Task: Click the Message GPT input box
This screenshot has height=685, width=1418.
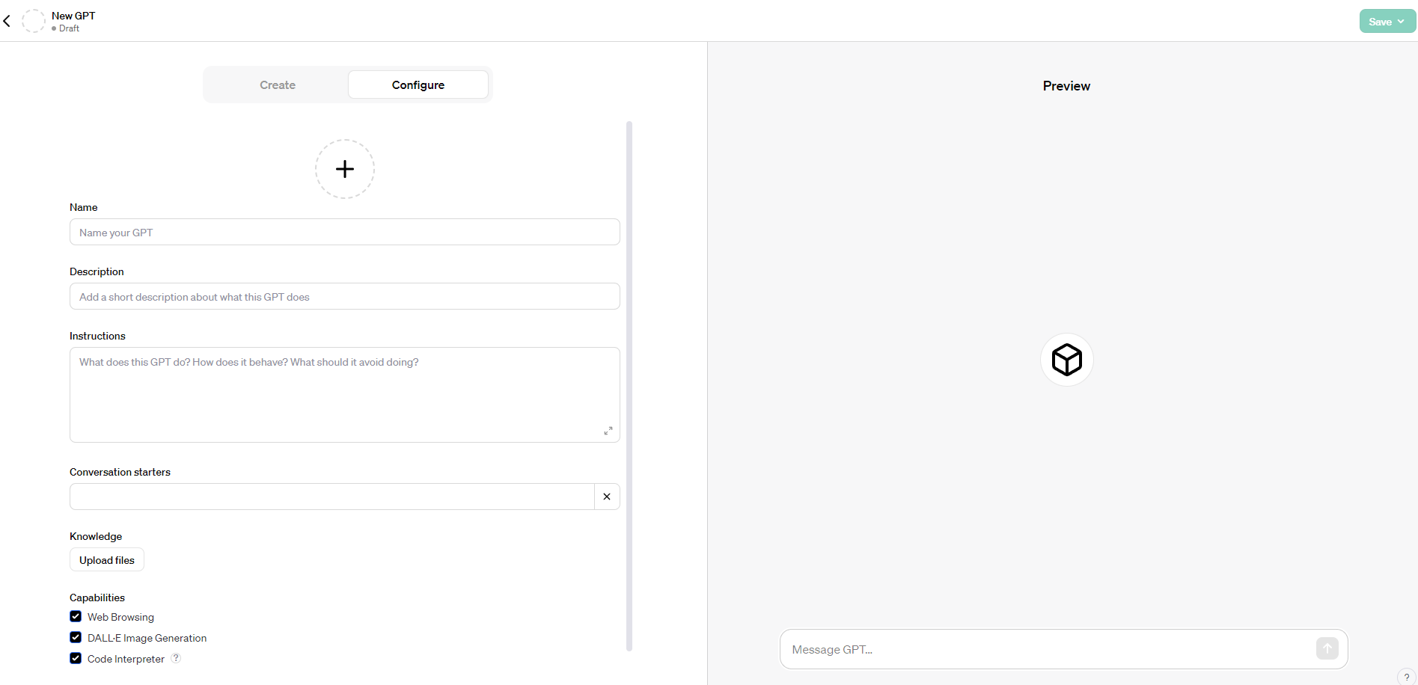Action: click(x=1048, y=649)
